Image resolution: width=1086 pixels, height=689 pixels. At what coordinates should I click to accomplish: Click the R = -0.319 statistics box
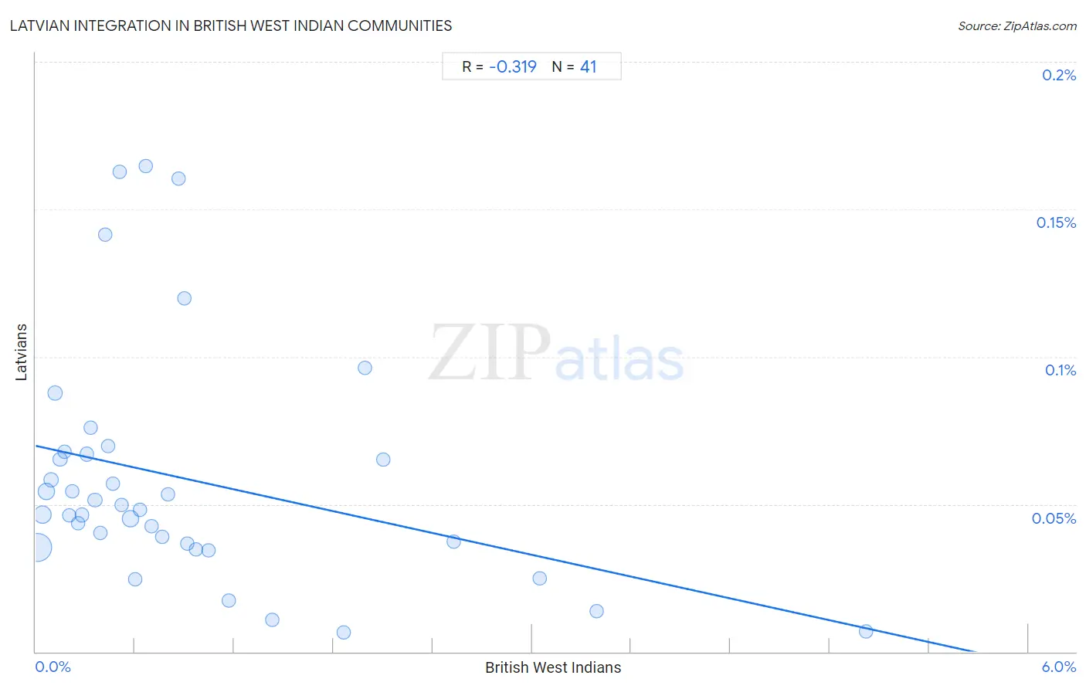coord(531,66)
